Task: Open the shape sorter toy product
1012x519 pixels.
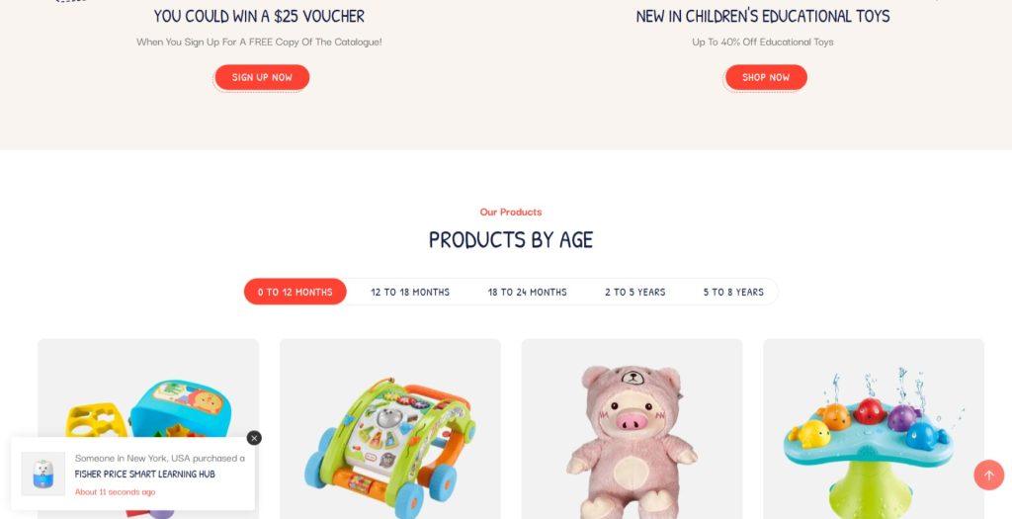Action: coord(148,388)
